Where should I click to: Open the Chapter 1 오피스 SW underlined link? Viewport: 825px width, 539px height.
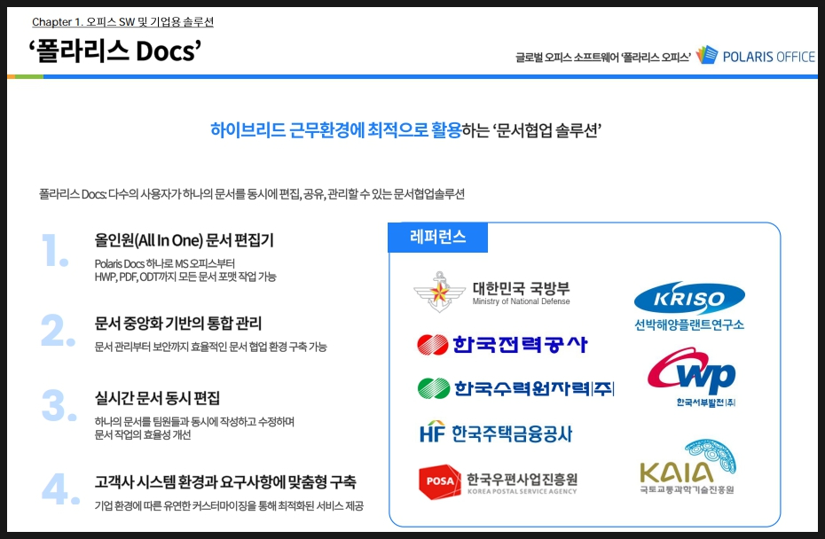[122, 22]
